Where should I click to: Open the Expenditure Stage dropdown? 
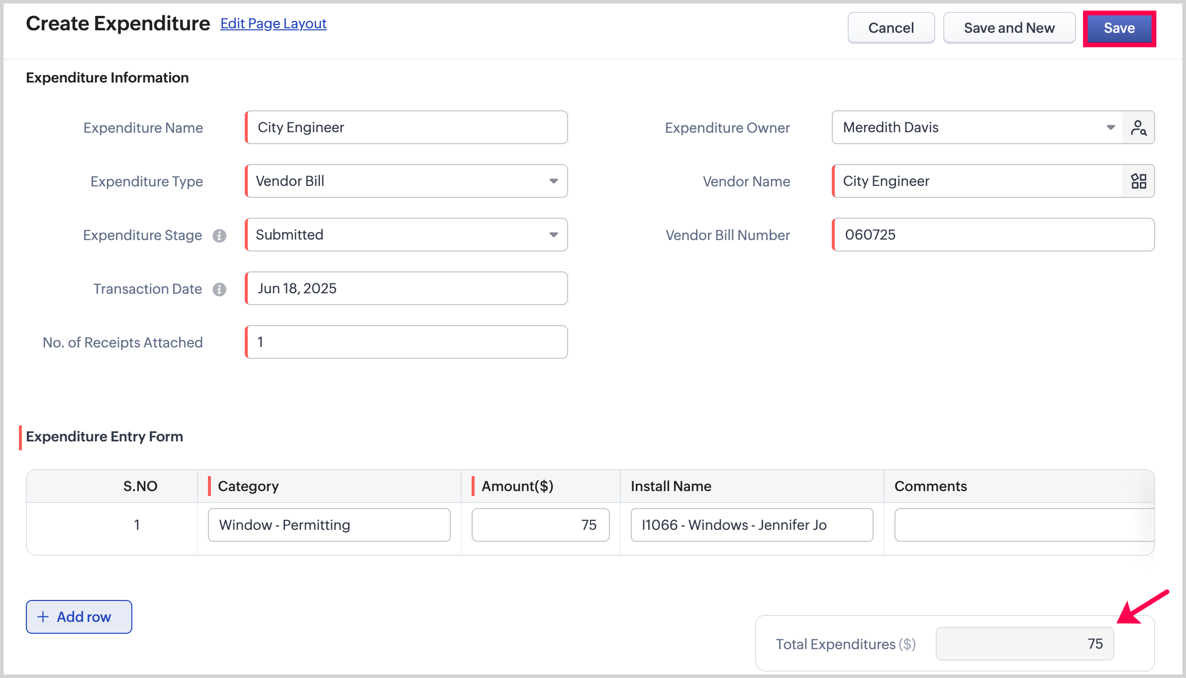(553, 235)
